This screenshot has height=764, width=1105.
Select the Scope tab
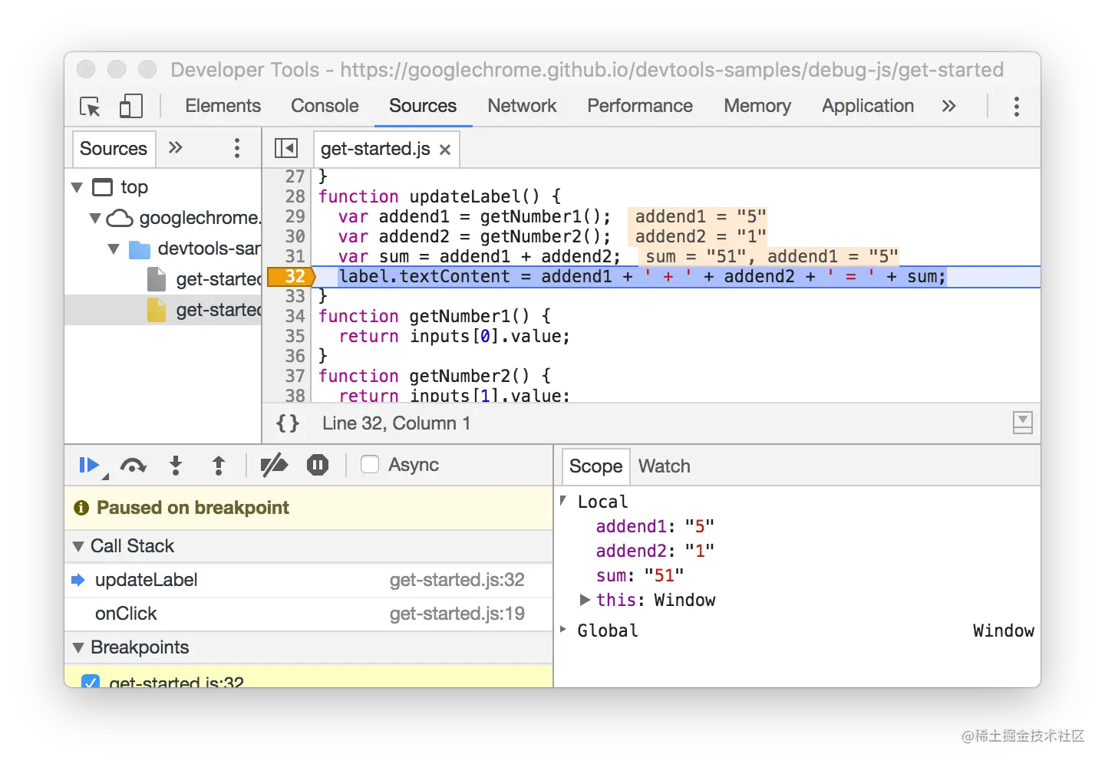[x=595, y=466]
